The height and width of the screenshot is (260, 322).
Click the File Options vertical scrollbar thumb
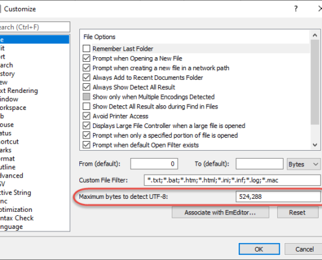pos(315,83)
